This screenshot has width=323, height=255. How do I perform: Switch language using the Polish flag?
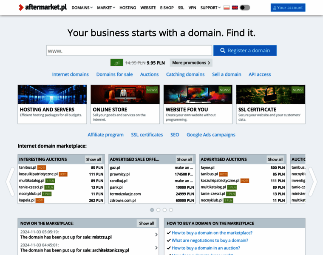click(x=227, y=8)
